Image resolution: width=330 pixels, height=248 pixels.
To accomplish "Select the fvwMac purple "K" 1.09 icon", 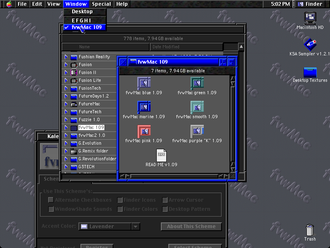I will click(197, 131).
